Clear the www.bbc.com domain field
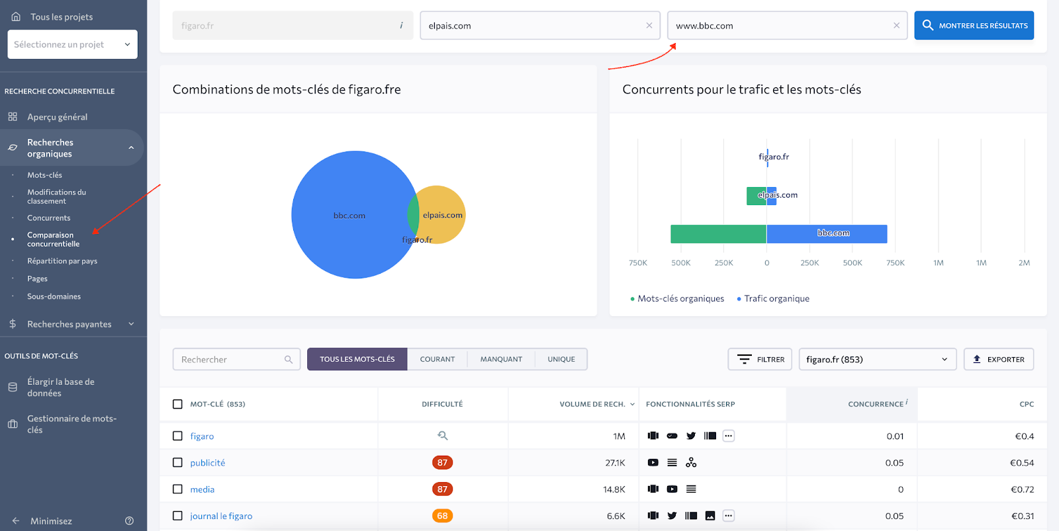Viewport: 1059px width, 531px height. pyautogui.click(x=896, y=26)
